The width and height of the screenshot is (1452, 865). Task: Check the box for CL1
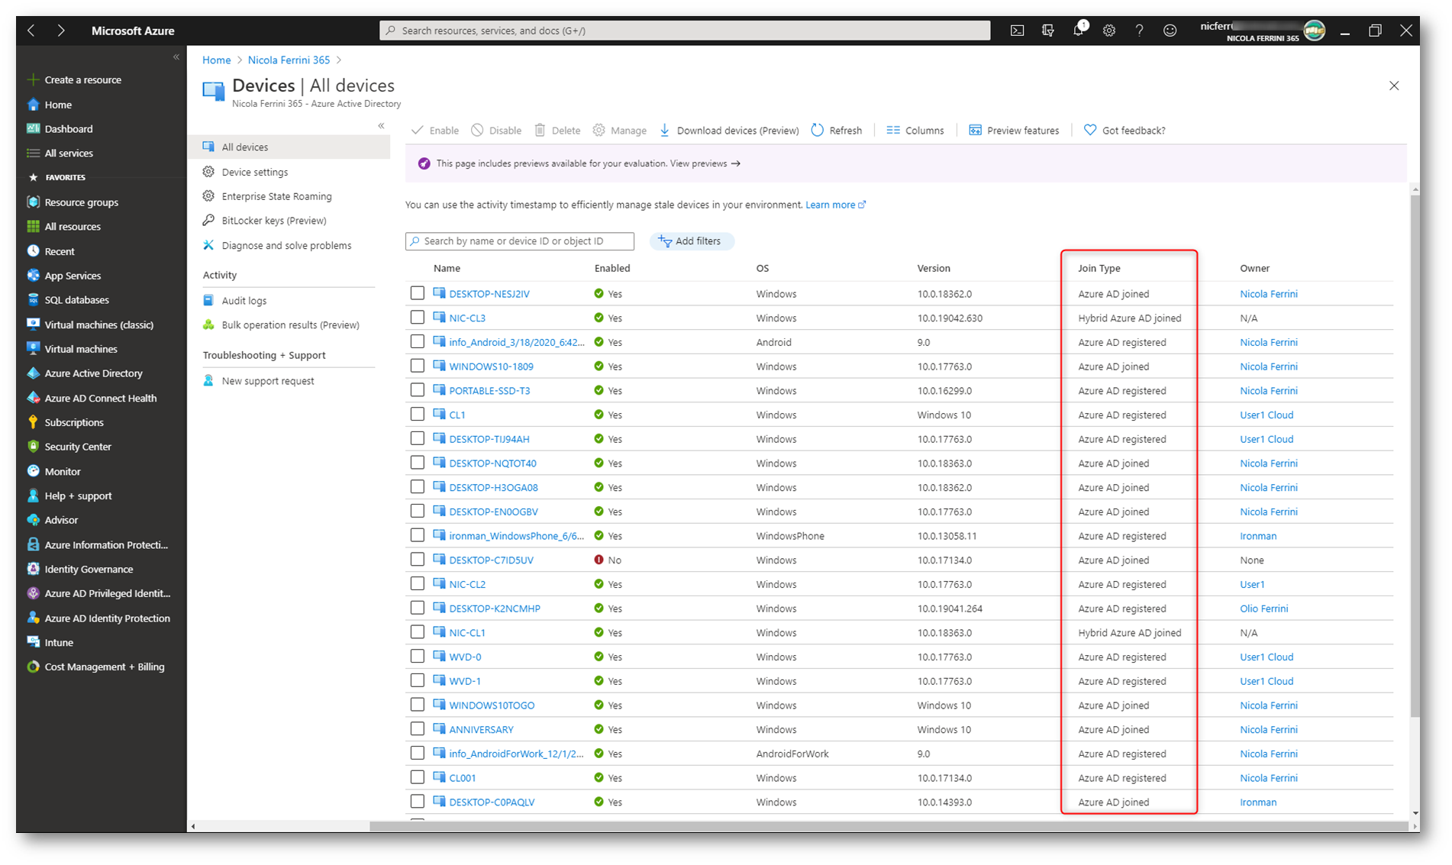pyautogui.click(x=418, y=414)
